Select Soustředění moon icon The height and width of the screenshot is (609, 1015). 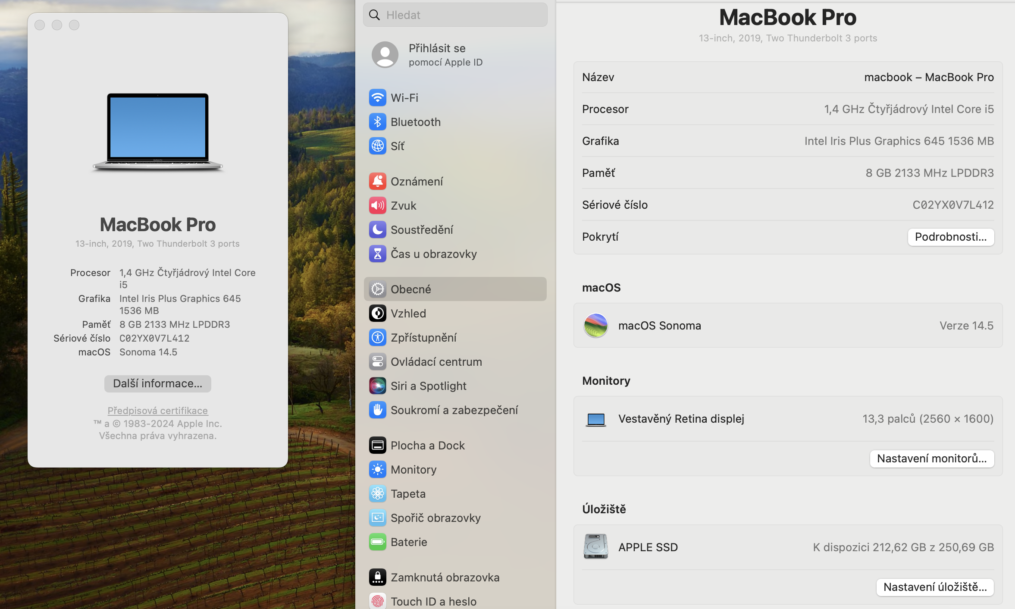point(377,230)
